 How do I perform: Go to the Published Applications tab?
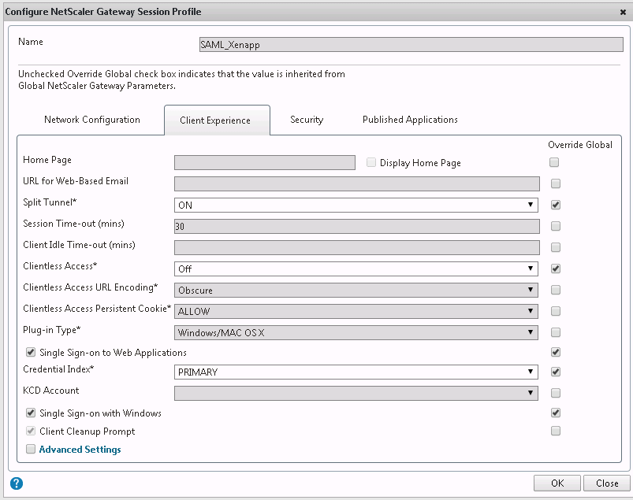click(410, 120)
